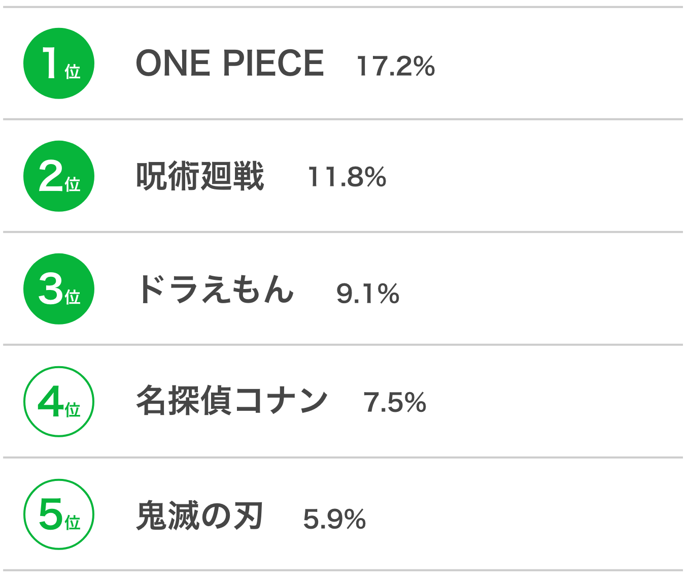The image size is (686, 580).
Task: Click the 7.5% percentage value
Action: [395, 403]
